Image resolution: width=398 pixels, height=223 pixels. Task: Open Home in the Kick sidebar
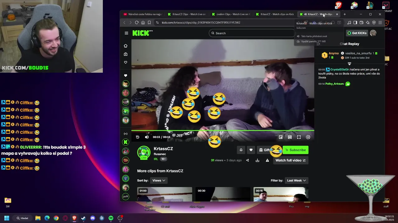click(126, 46)
